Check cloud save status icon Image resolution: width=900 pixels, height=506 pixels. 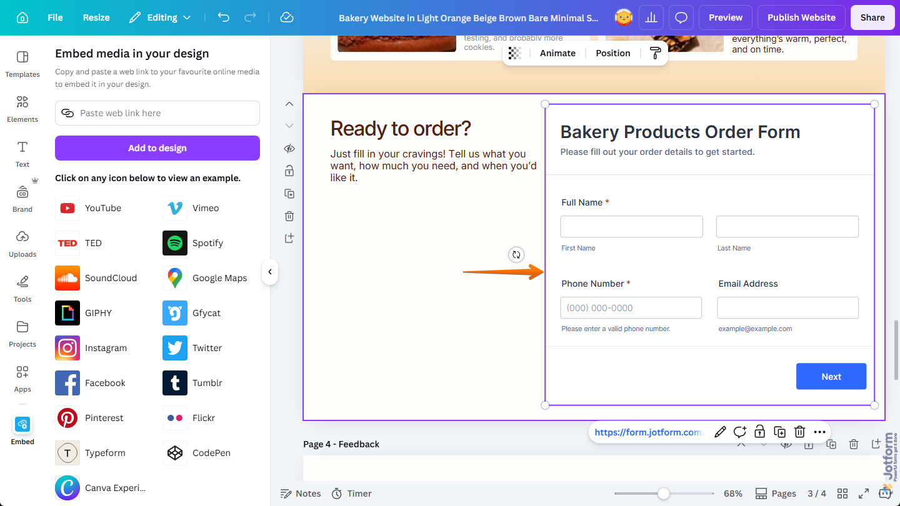click(287, 17)
